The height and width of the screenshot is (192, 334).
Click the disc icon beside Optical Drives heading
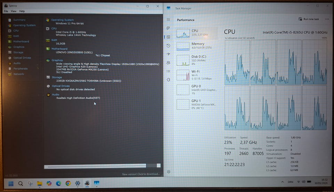[x=48, y=86]
